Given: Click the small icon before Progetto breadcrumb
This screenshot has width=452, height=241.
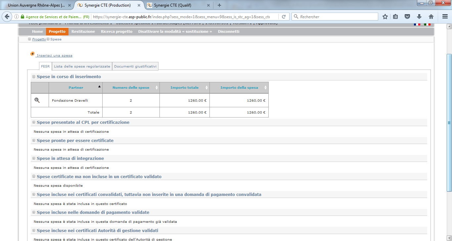Looking at the screenshot, I should [x=29, y=39].
